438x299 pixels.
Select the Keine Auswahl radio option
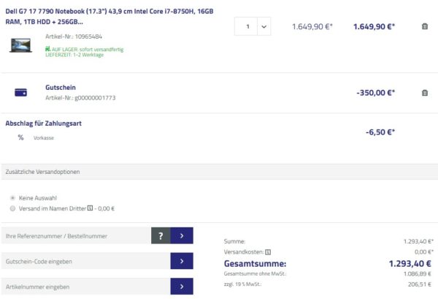pyautogui.click(x=12, y=198)
